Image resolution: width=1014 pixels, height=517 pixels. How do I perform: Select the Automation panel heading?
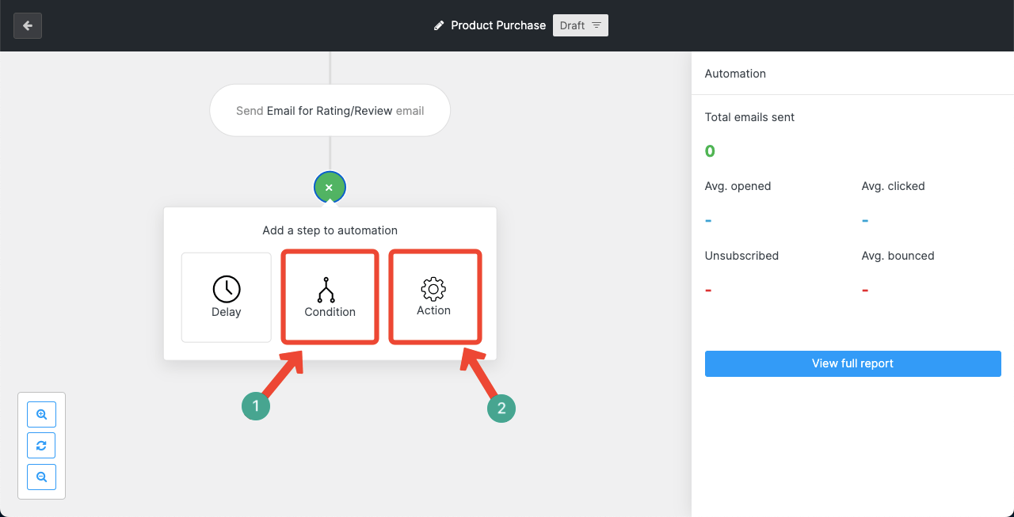735,74
